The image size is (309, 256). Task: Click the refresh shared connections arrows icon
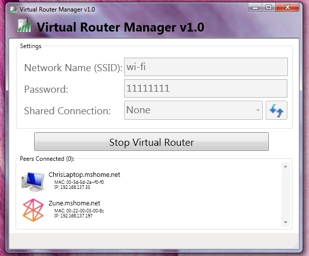pyautogui.click(x=276, y=110)
